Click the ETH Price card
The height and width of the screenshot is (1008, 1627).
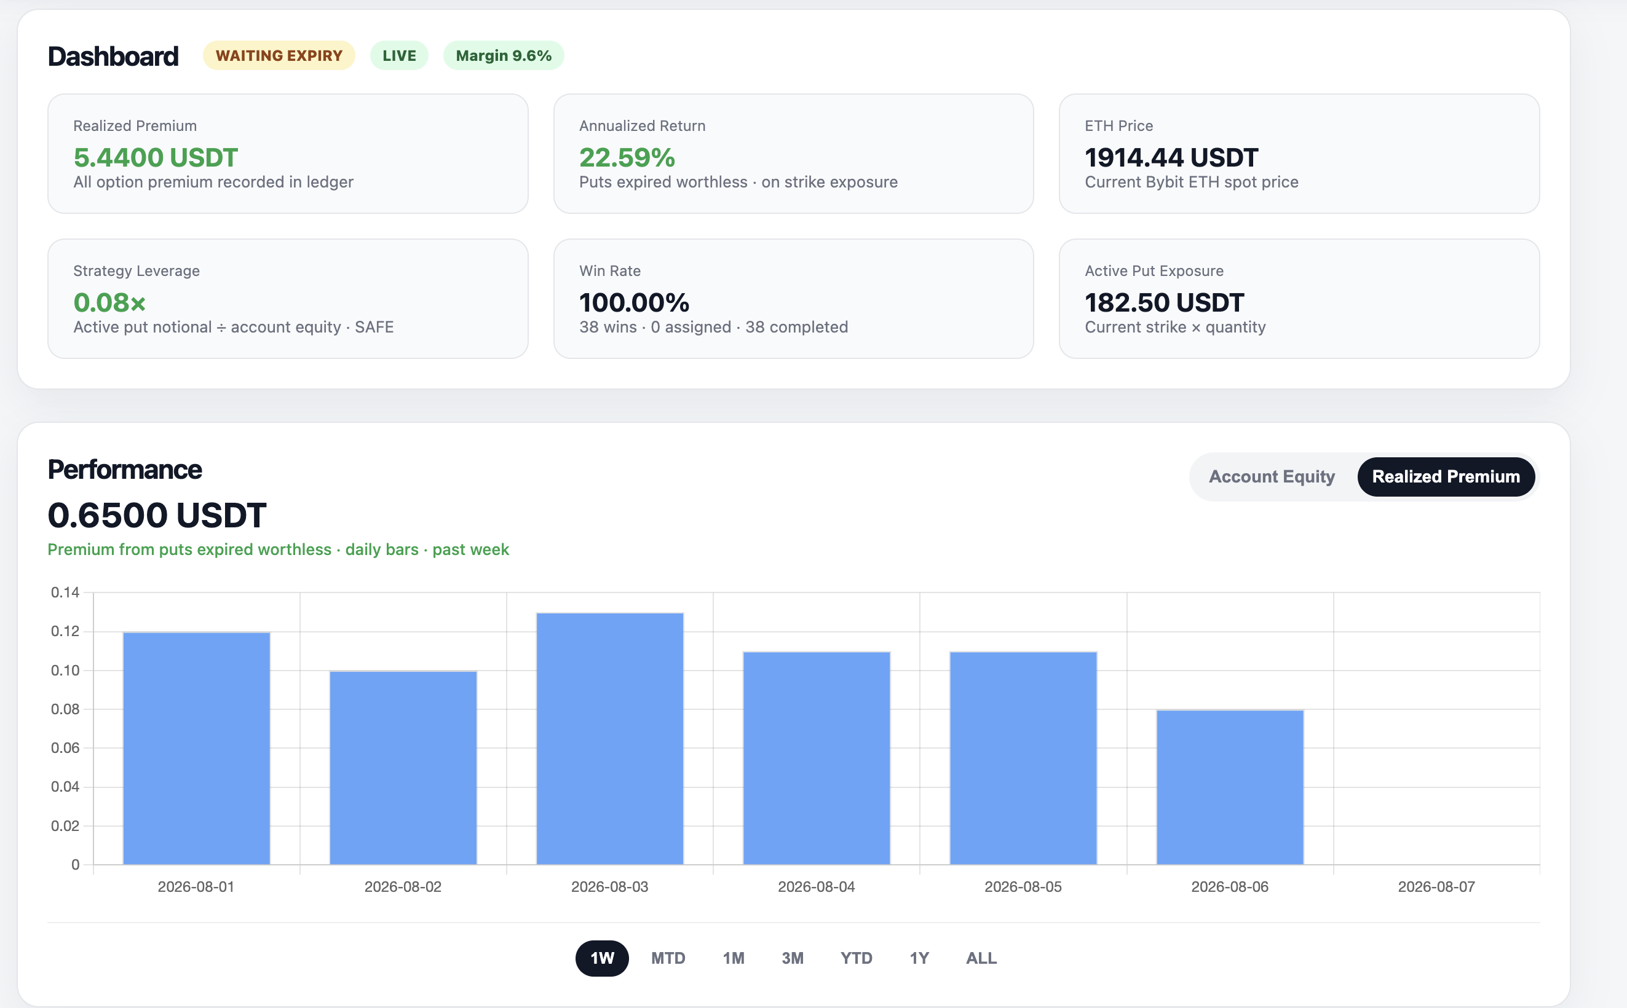click(x=1299, y=153)
